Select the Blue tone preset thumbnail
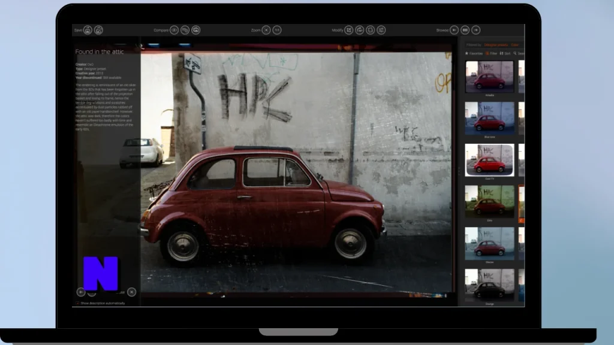The height and width of the screenshot is (345, 614). [x=489, y=119]
